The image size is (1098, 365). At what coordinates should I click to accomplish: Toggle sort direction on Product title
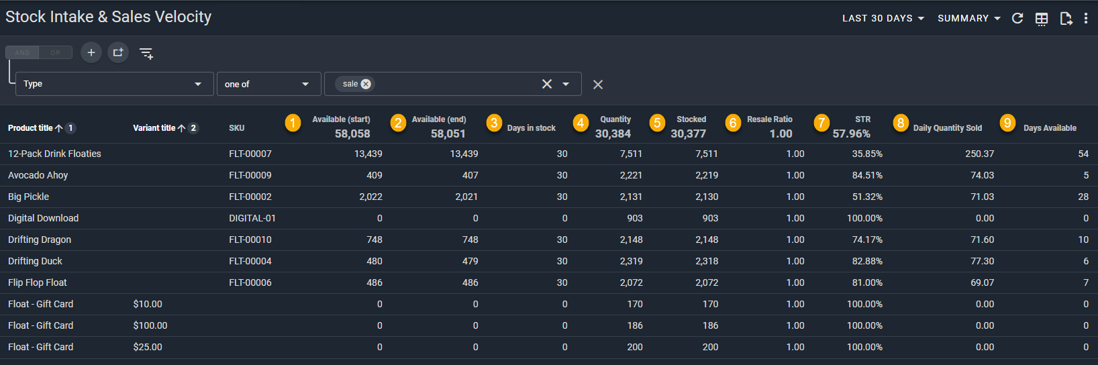(x=59, y=128)
